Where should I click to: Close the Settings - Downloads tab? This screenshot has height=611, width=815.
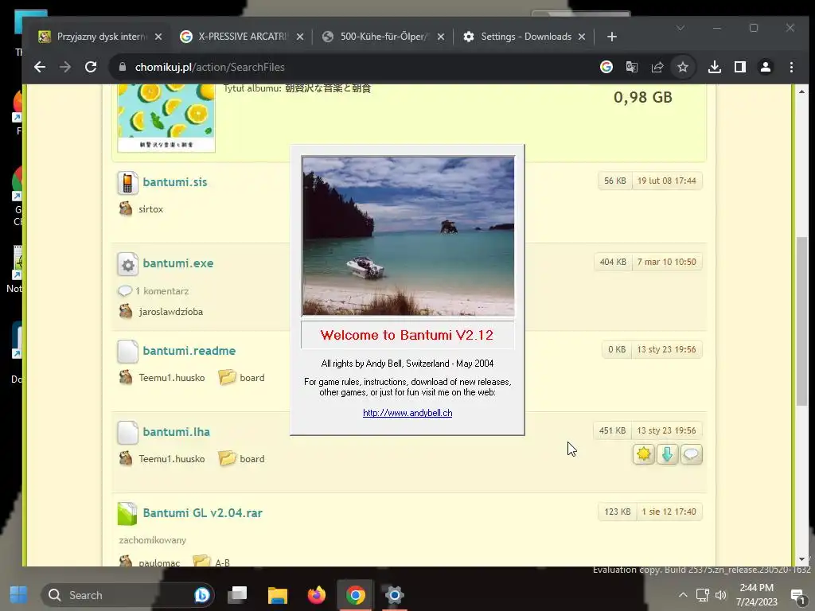pos(582,37)
